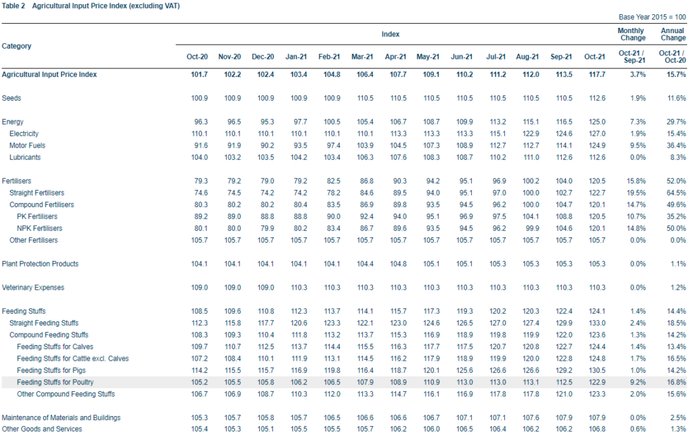Select the NPK Fertilisers row label
Screen dimensions: 693x435
(40, 229)
